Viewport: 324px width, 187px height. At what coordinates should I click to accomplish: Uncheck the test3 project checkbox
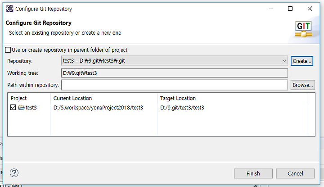[x=13, y=107]
